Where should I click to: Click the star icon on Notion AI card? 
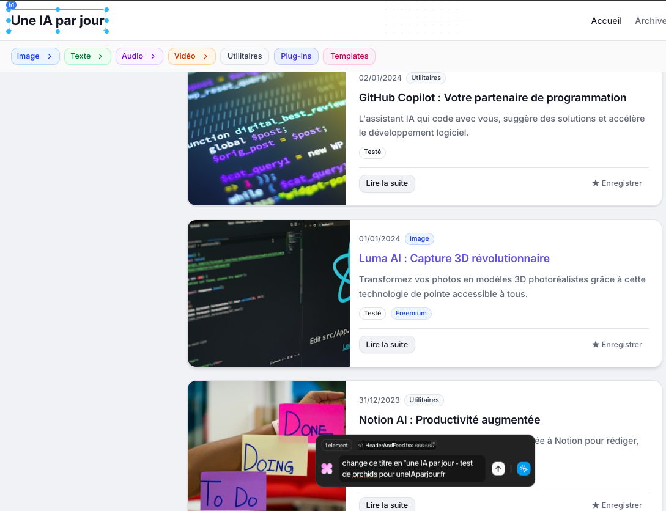(x=595, y=505)
